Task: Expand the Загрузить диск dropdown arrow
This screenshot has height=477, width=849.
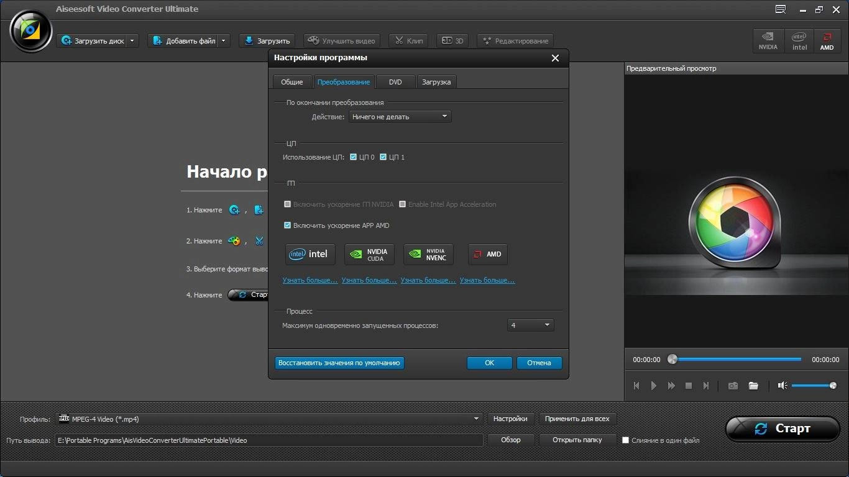Action: 132,41
